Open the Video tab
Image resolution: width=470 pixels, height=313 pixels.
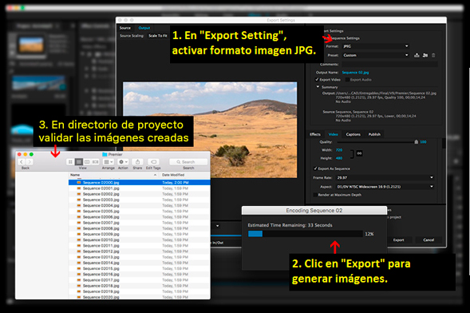click(x=333, y=134)
